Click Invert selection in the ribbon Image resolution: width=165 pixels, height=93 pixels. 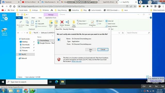tap(111, 26)
